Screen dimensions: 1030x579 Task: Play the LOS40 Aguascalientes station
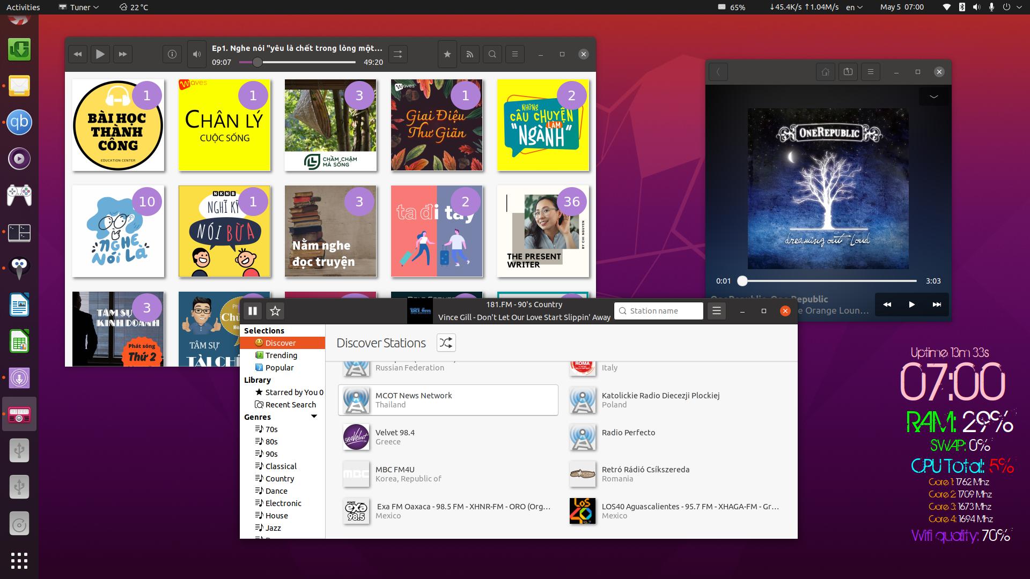point(674,511)
